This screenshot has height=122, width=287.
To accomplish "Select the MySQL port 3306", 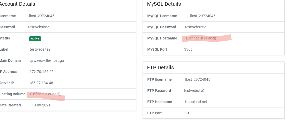I will click(188, 49).
